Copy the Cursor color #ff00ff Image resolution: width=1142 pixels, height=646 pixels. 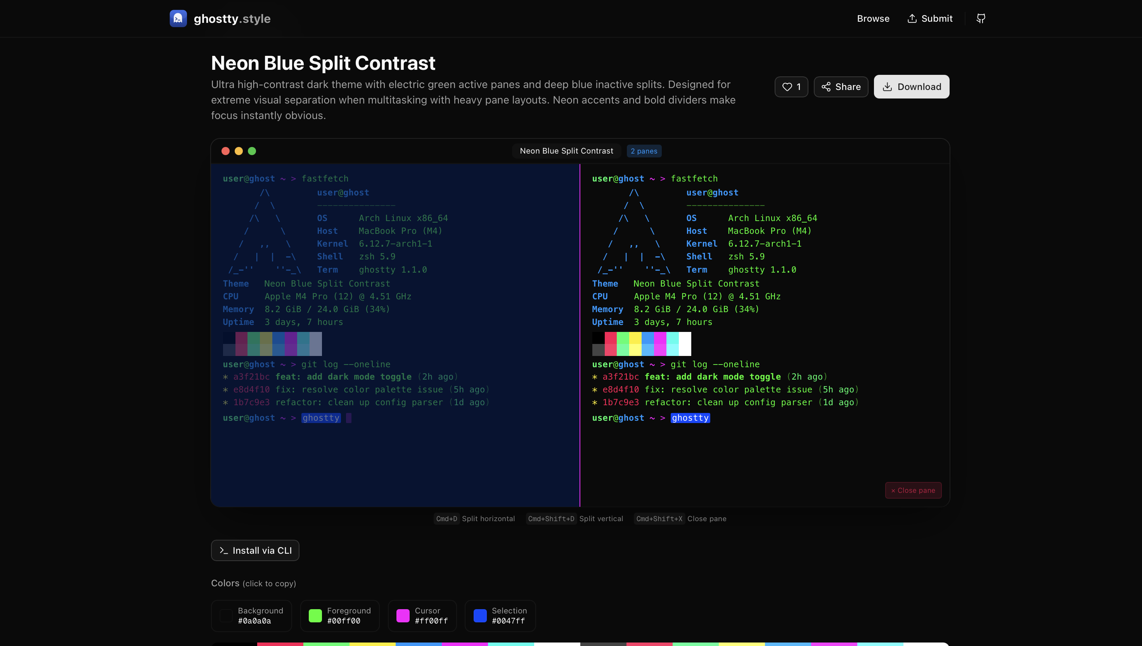point(422,615)
